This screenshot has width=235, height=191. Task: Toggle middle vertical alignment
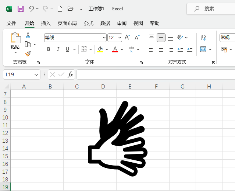[161, 37]
